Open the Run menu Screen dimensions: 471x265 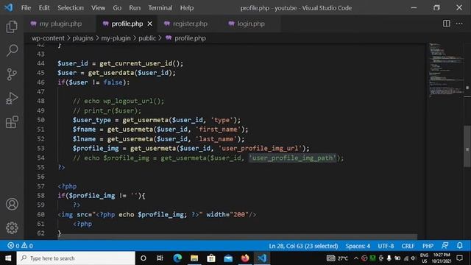point(135,8)
